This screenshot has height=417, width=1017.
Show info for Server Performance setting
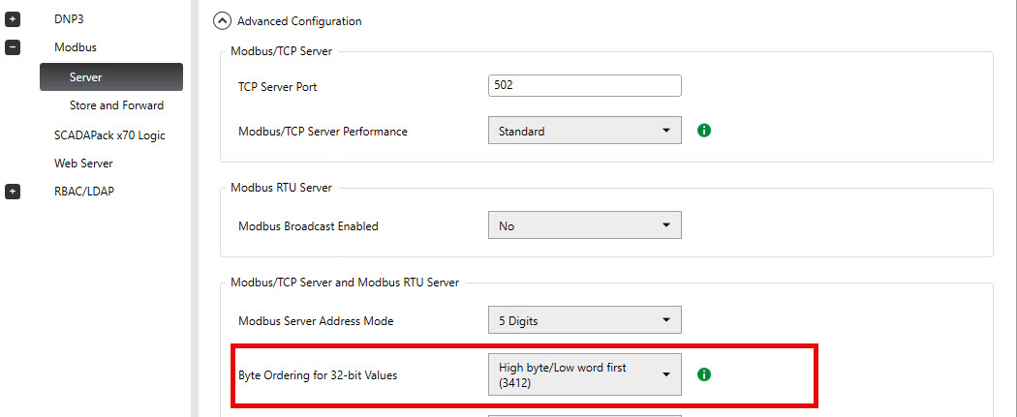pos(704,131)
